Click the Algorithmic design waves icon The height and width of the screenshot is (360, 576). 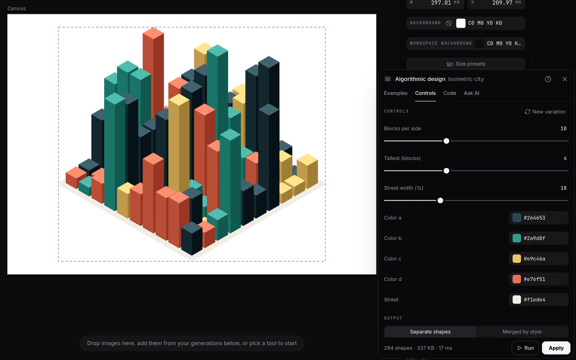[388, 79]
